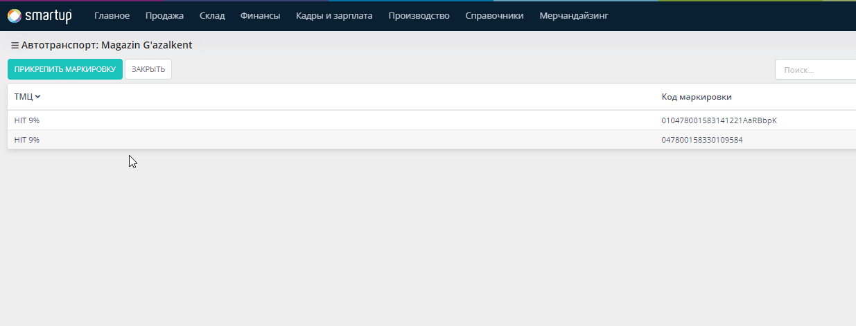Open the Главное menu
The height and width of the screenshot is (326, 856).
(112, 15)
